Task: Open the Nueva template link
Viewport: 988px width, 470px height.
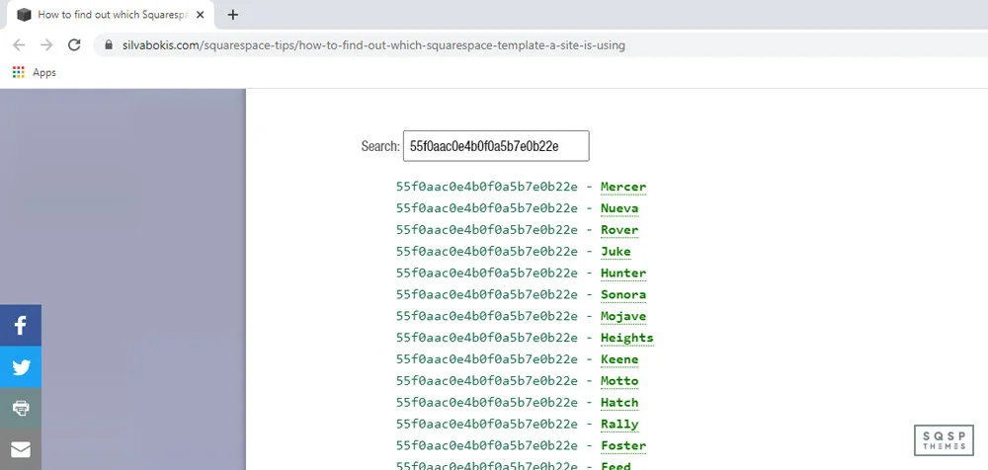Action: coord(619,208)
